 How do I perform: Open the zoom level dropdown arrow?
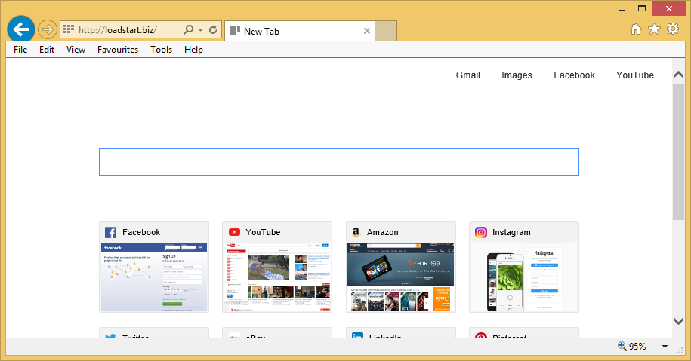665,347
